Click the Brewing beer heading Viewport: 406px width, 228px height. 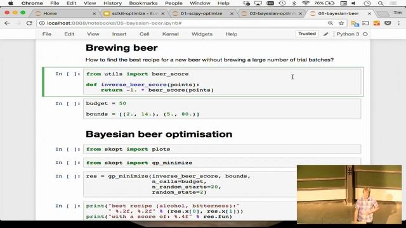click(x=121, y=48)
